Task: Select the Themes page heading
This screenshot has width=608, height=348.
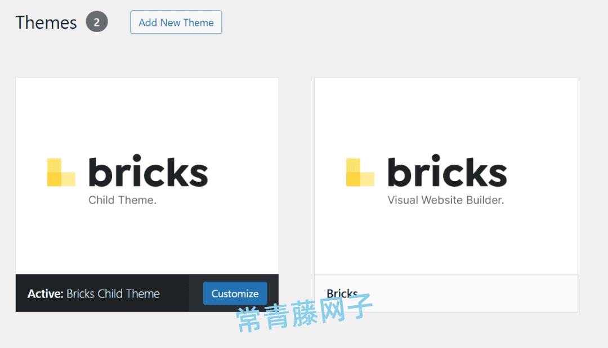Action: [x=46, y=22]
